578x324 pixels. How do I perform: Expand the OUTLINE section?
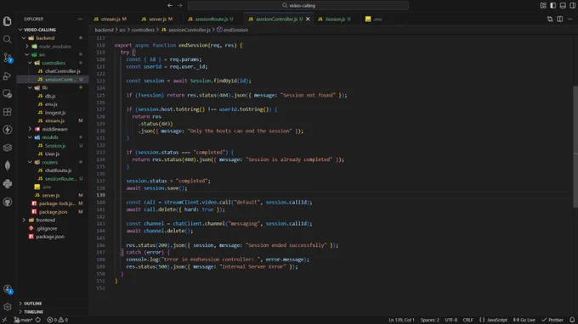pos(32,304)
